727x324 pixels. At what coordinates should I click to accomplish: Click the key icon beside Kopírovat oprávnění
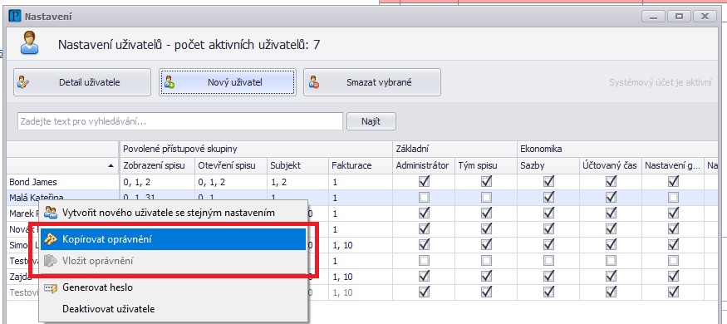50,239
